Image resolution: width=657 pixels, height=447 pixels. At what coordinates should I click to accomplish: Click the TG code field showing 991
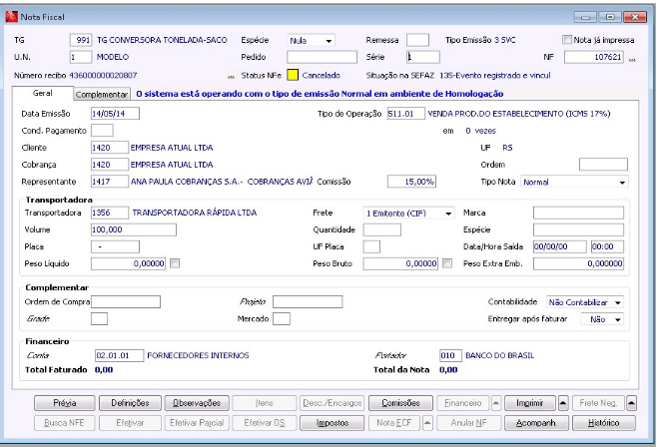(81, 40)
